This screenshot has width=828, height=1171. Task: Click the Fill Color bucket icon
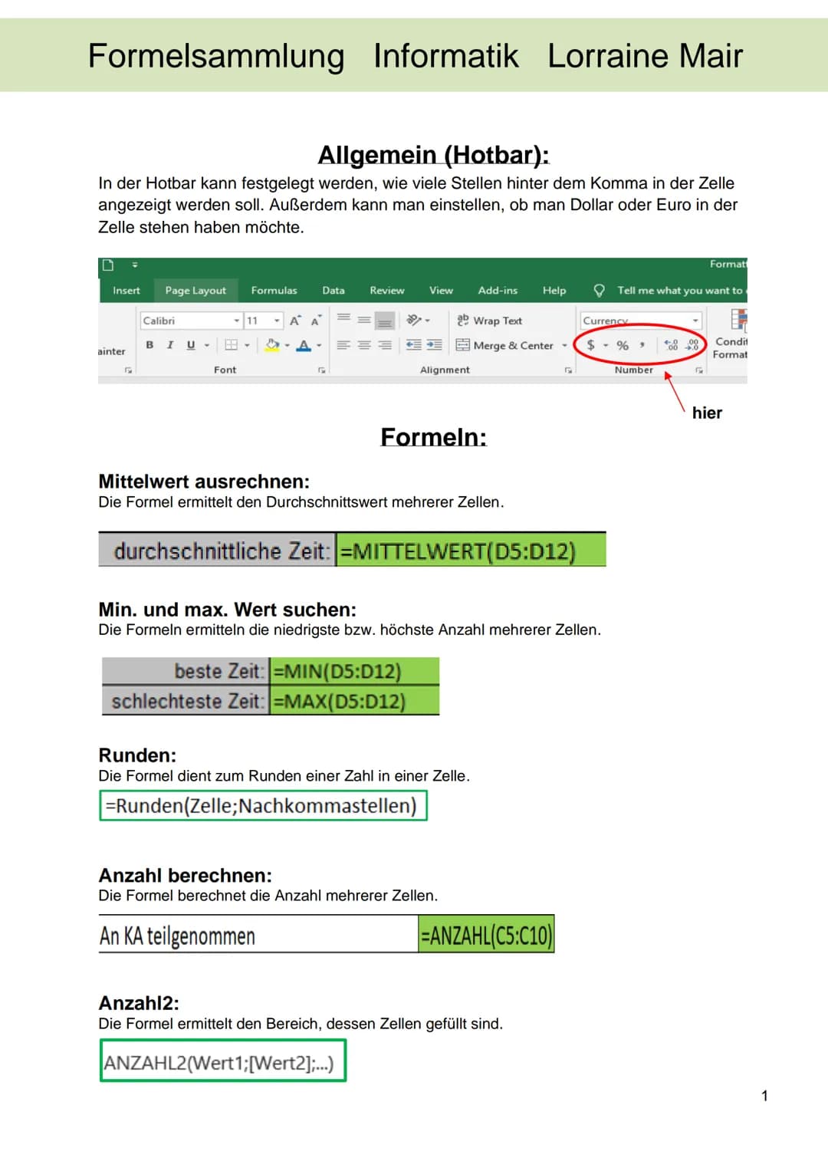[272, 345]
